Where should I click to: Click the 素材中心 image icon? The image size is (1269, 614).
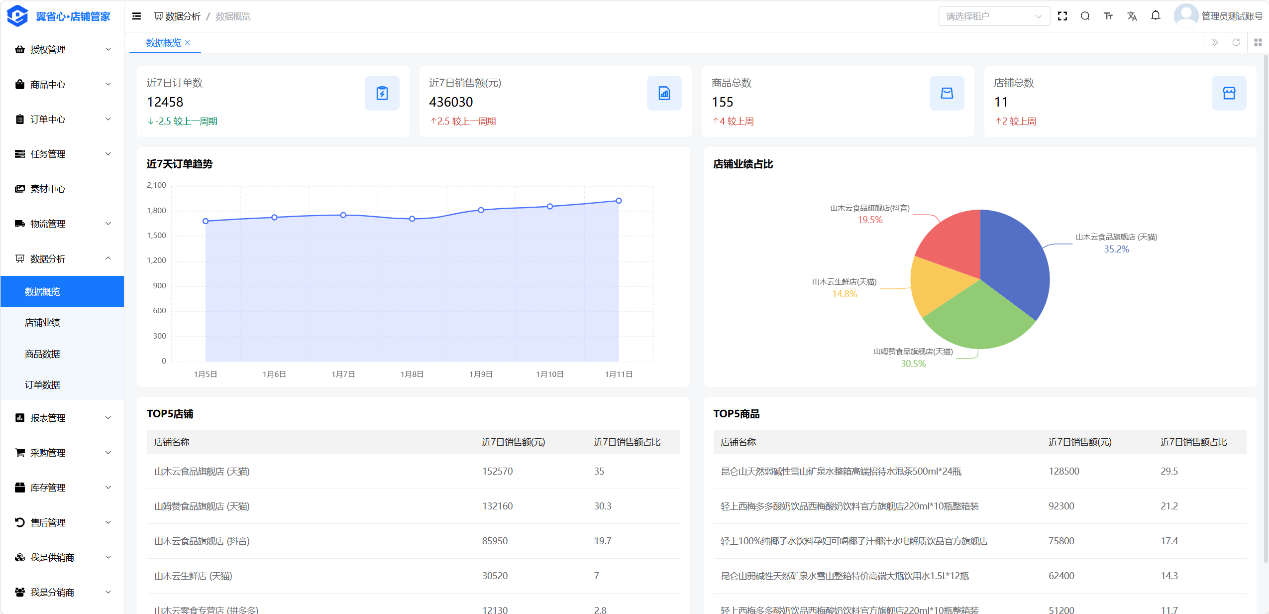pyautogui.click(x=20, y=189)
